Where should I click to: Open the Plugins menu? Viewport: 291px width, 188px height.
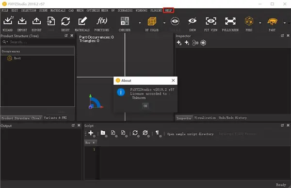(x=156, y=10)
